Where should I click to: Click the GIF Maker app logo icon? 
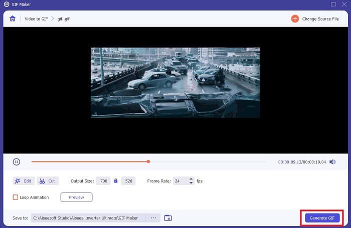[x=7, y=4]
